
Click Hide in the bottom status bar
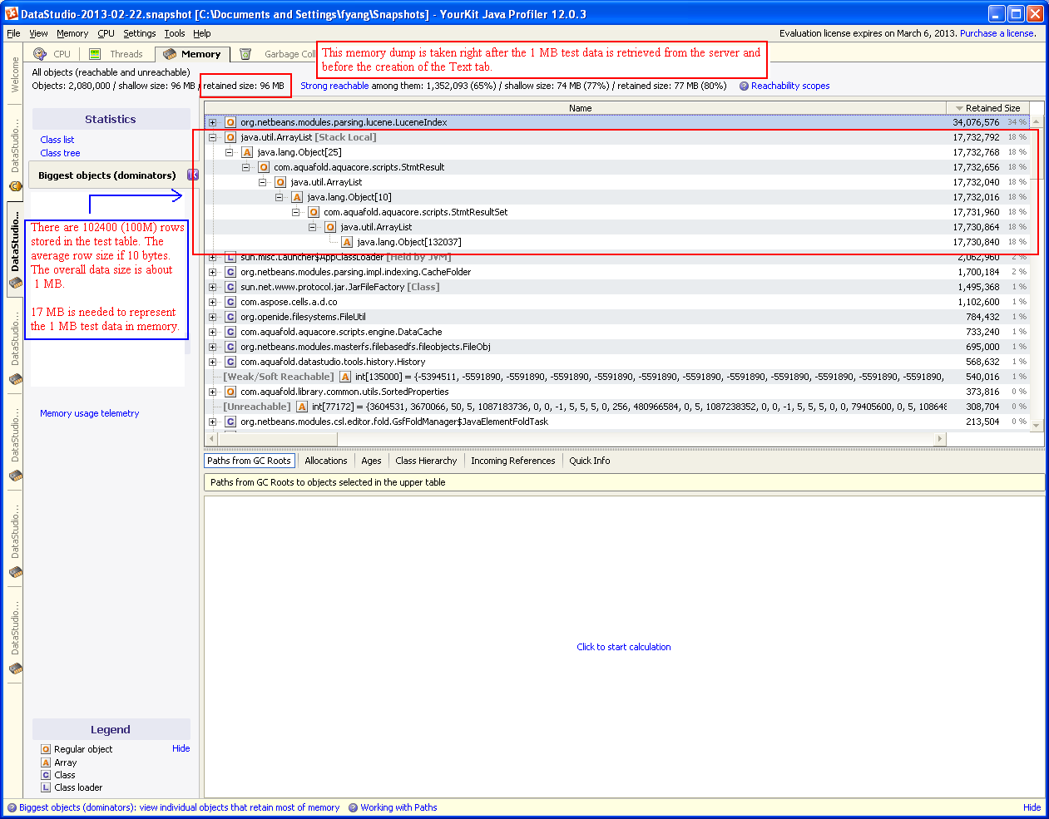click(1032, 807)
